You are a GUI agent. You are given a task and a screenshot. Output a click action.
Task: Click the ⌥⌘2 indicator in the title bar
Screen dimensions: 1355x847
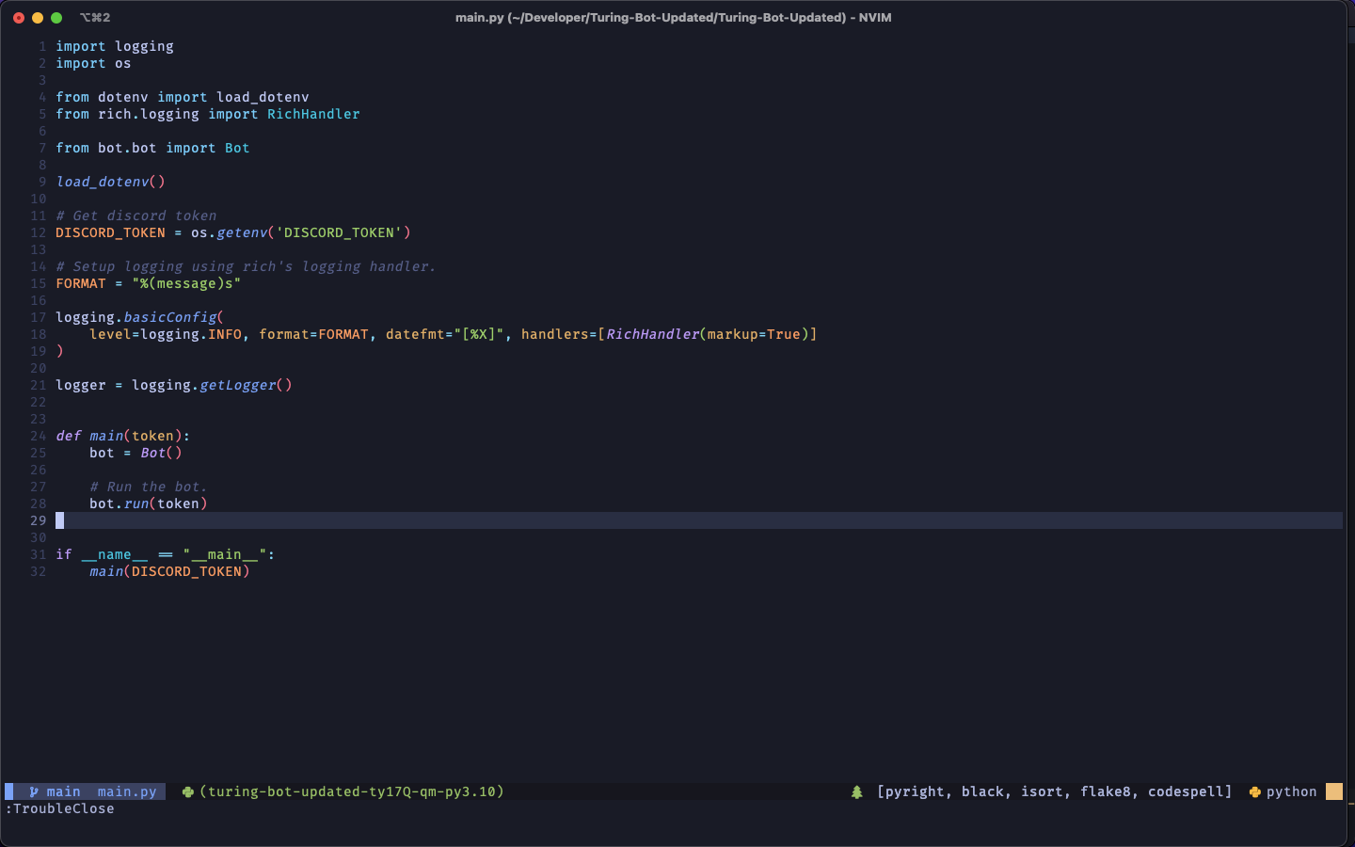coord(94,17)
